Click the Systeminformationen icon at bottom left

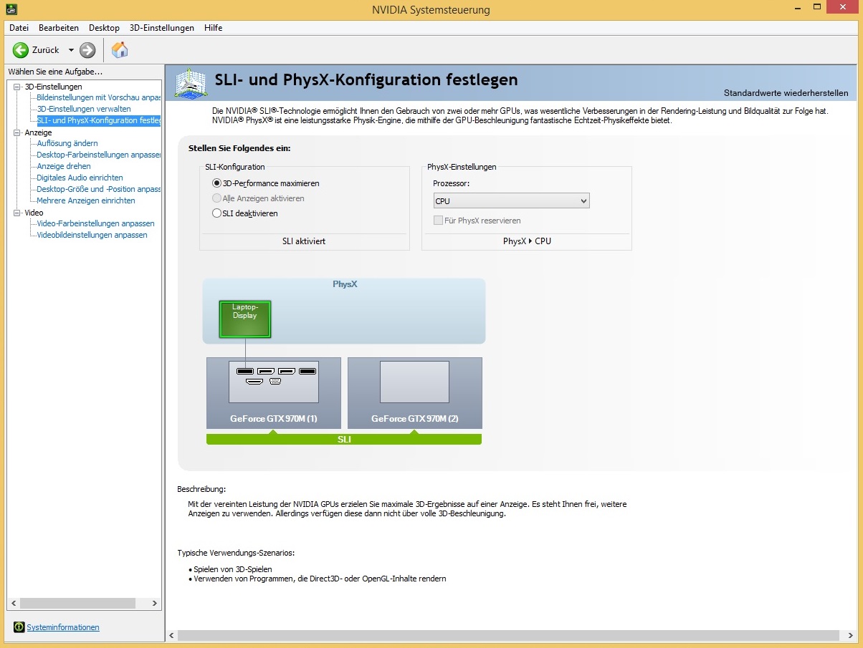[19, 627]
